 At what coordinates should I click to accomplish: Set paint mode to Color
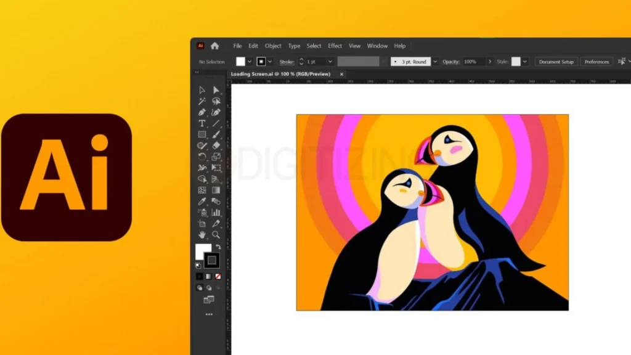200,277
